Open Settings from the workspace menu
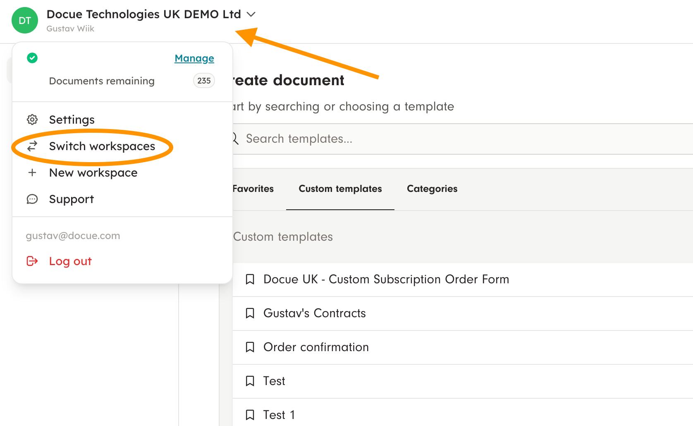 coord(72,120)
